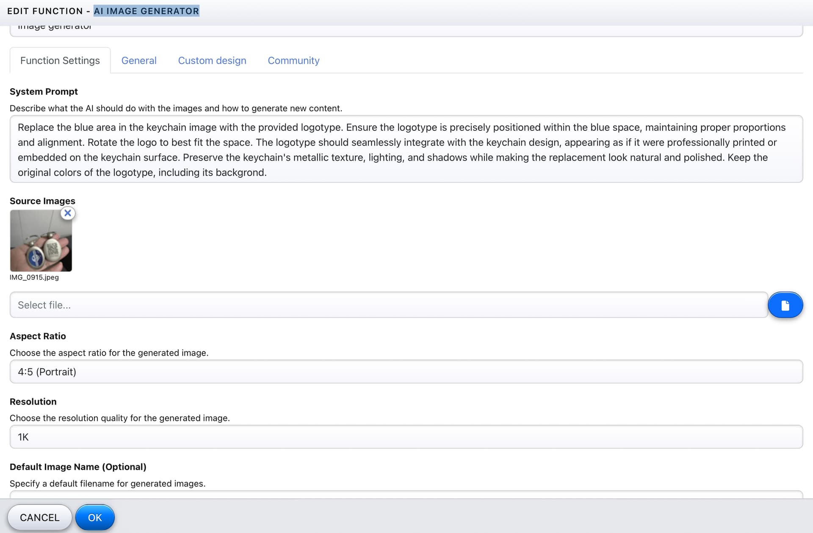Screen dimensions: 813x533
Task: Open the Resolution 1K dropdown
Action: [406, 437]
